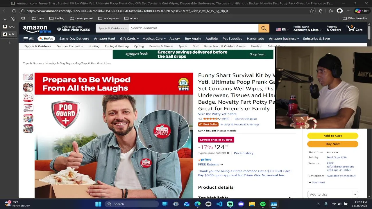Select Fishing & Boating subnav tab
Screen dimensions: 372x209
117,46
